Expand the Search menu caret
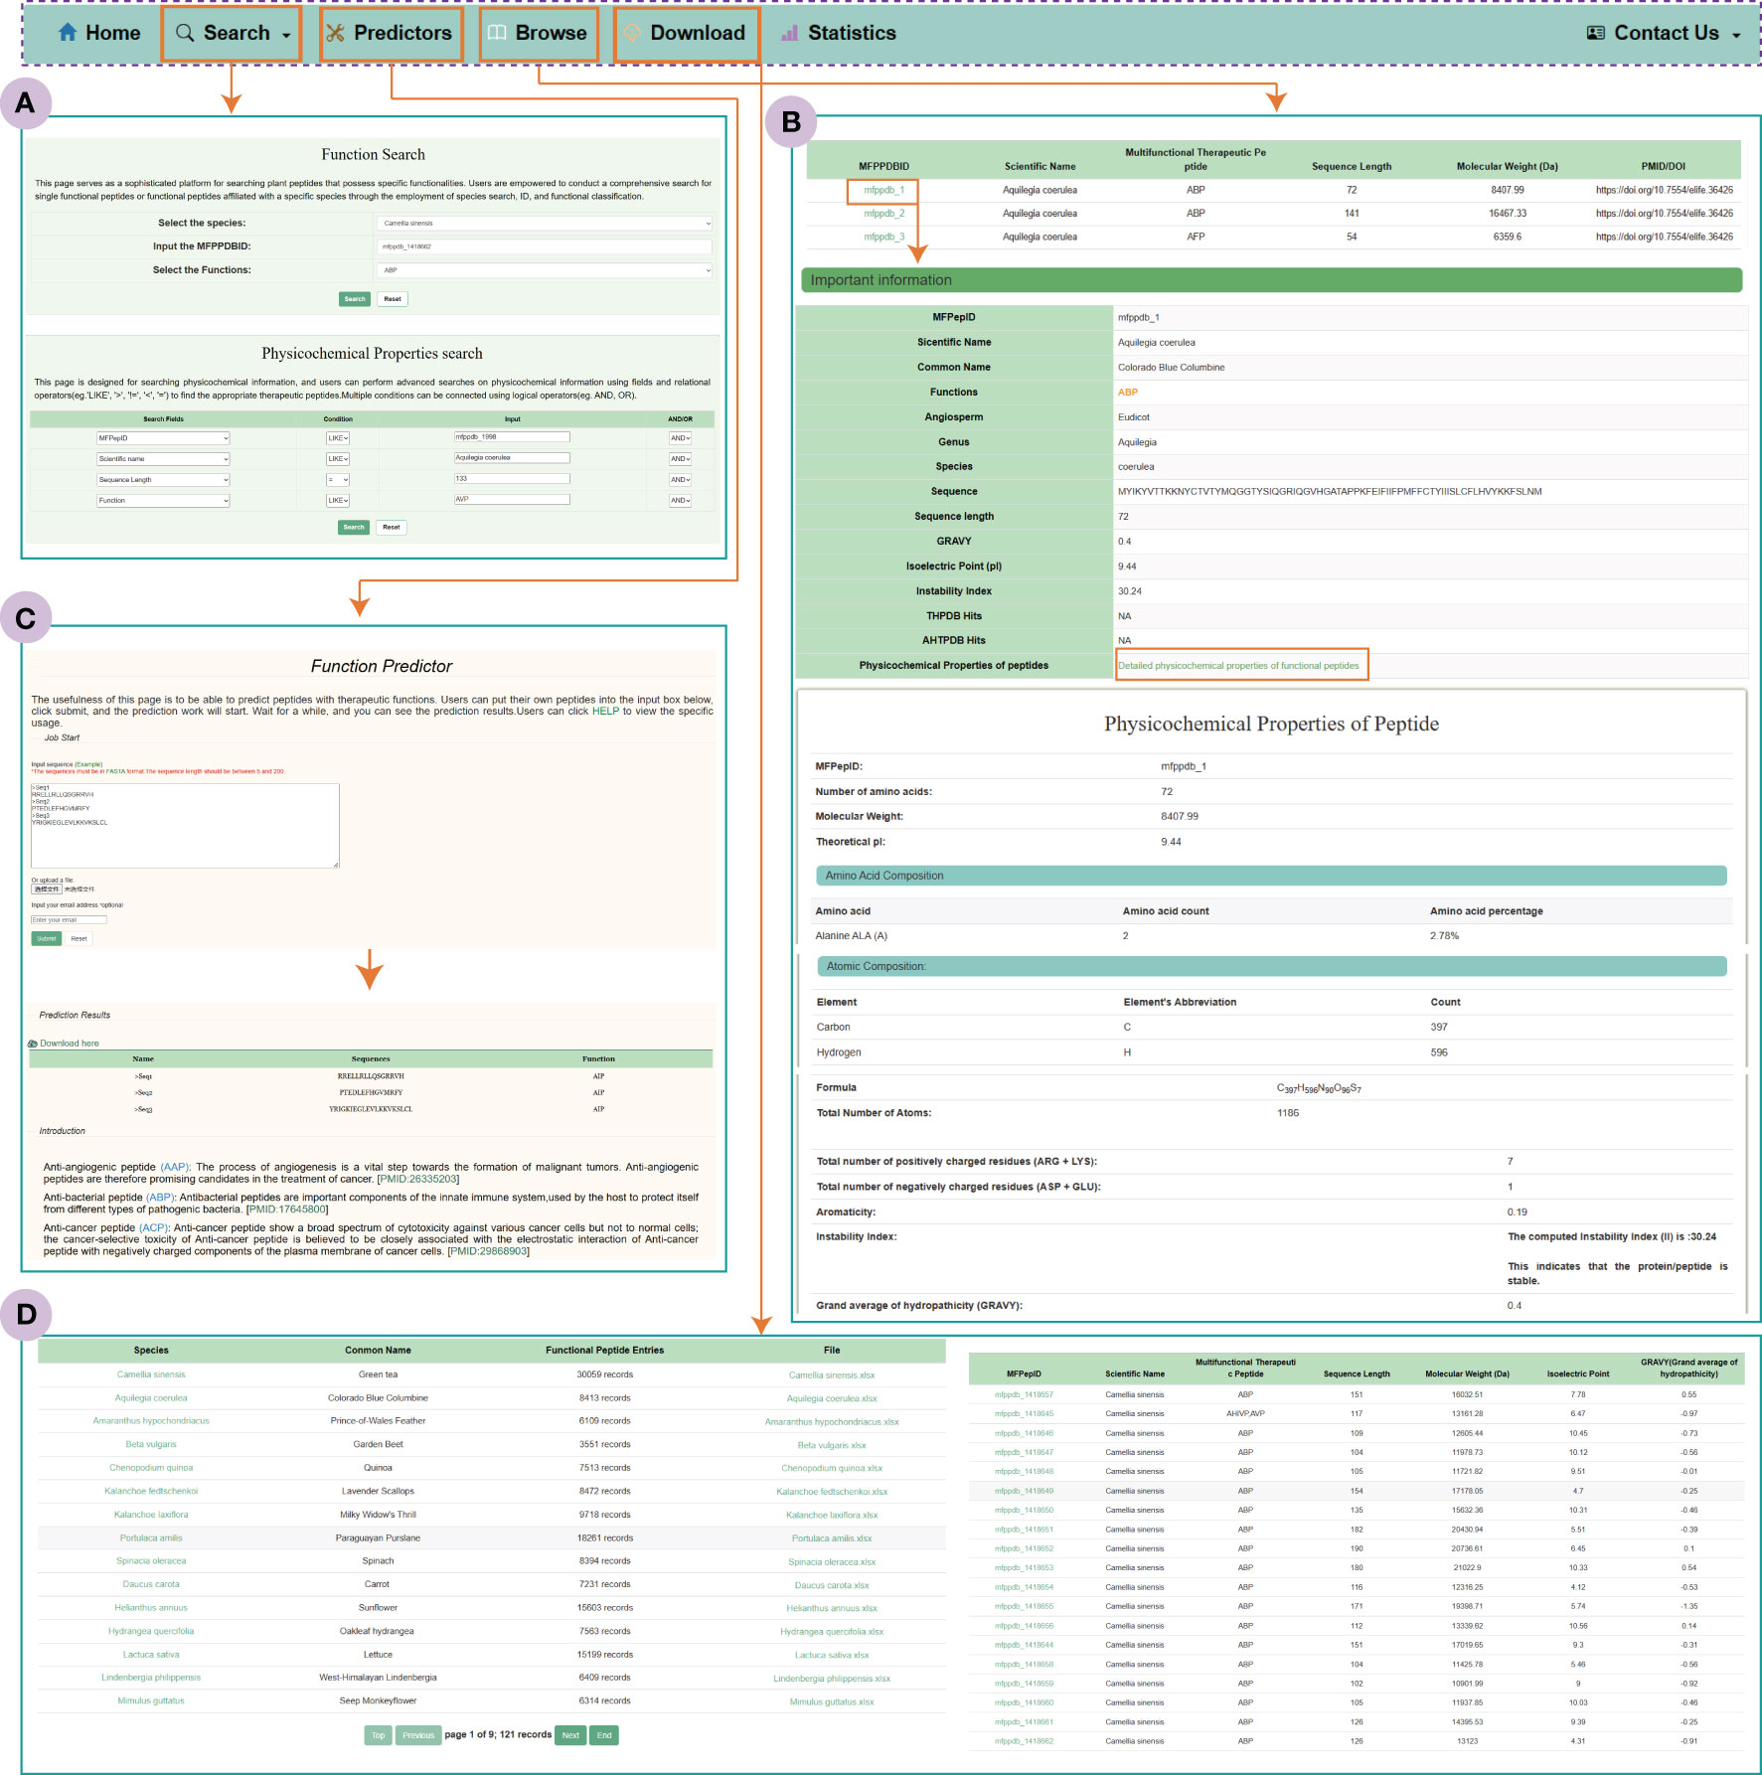1762x1775 pixels. [286, 35]
